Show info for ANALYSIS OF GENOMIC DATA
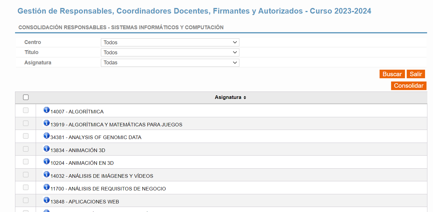This screenshot has width=433, height=212. [x=47, y=136]
